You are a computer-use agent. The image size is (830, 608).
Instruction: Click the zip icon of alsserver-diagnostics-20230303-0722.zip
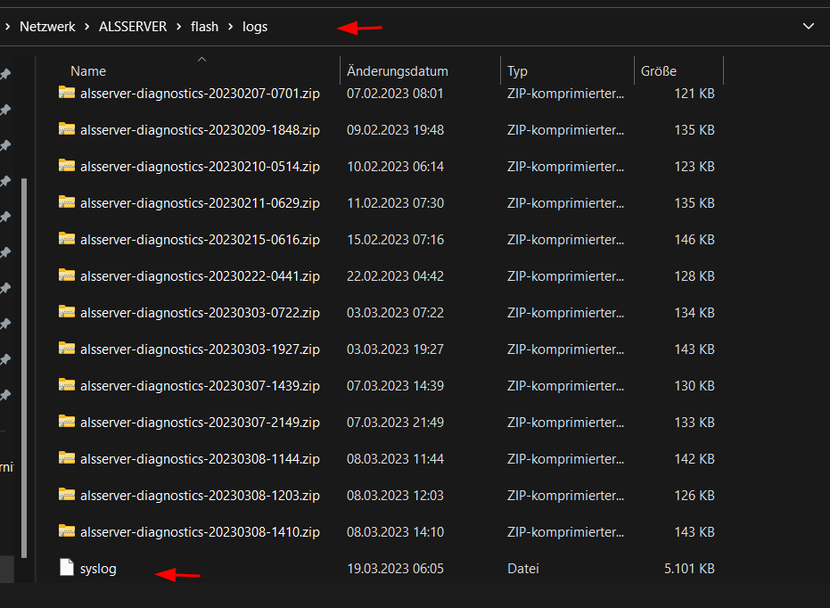pyautogui.click(x=67, y=312)
